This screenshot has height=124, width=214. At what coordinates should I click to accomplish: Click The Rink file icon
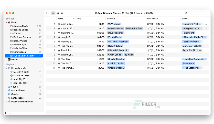tap(59, 59)
